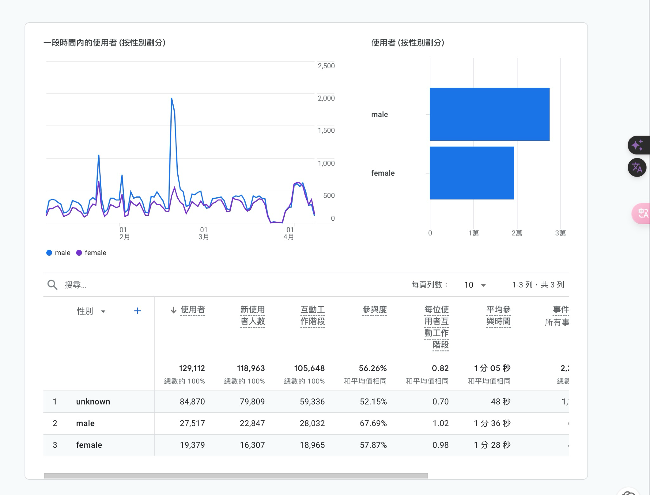Open the 性別 dimension dropdown

(91, 311)
